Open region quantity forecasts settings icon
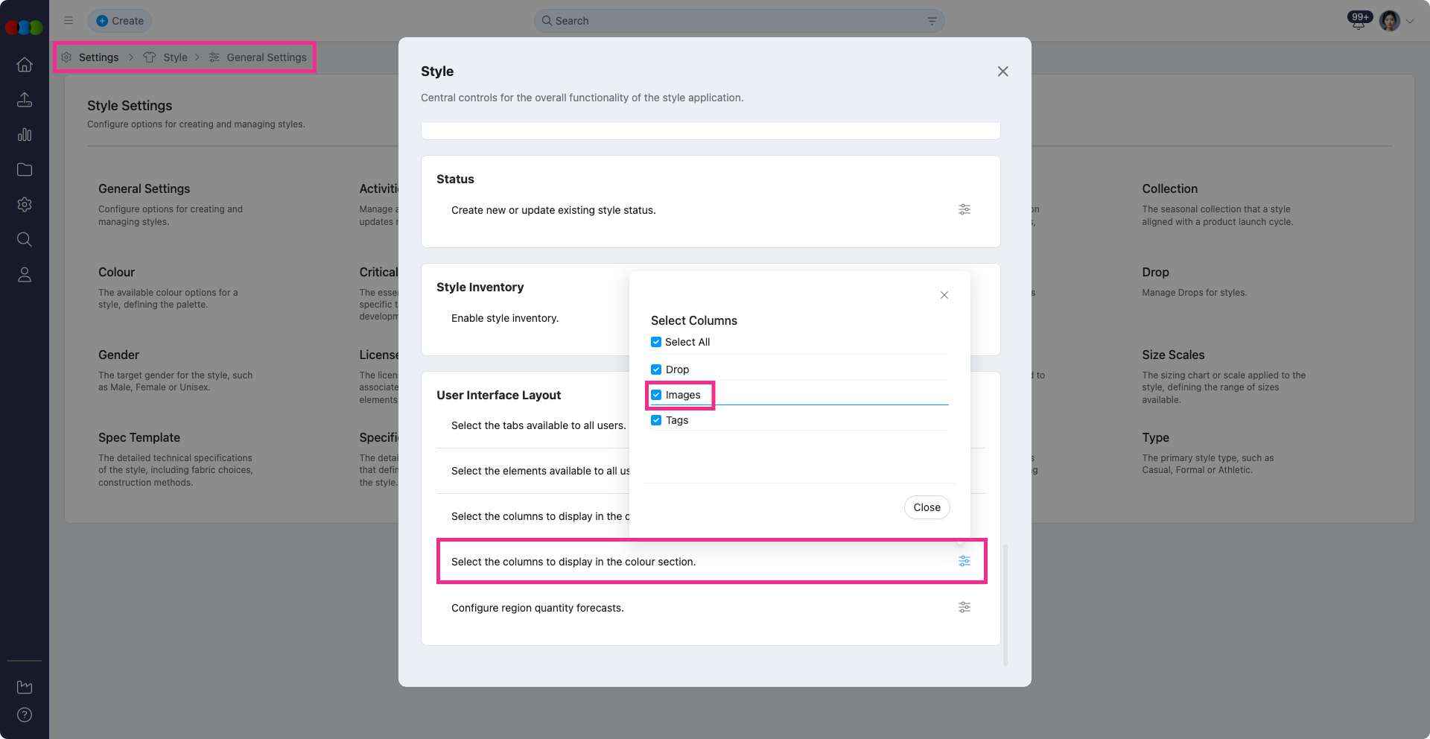The image size is (1430, 739). [964, 607]
